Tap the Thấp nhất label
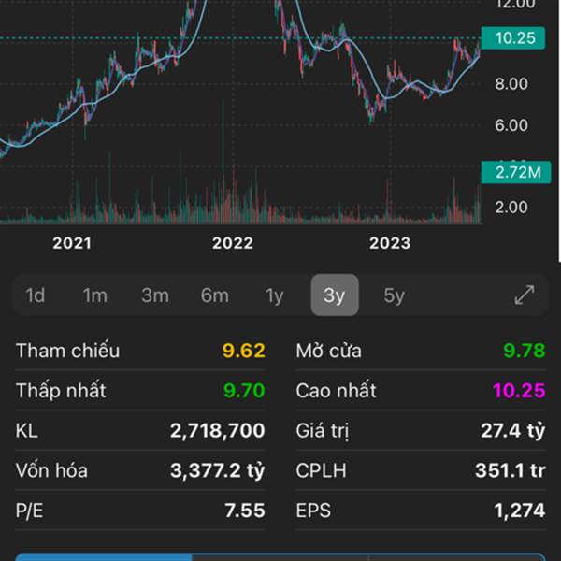561x561 pixels. coord(61,390)
